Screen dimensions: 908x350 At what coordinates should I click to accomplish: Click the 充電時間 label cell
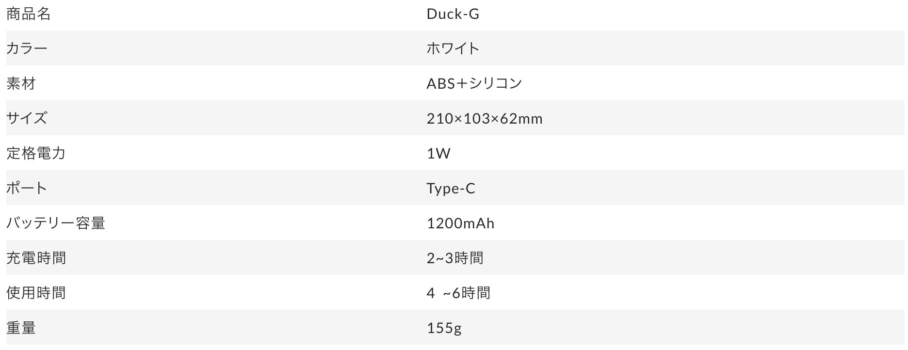(x=36, y=258)
